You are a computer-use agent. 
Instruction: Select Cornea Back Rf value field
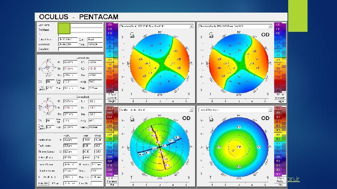click(70, 101)
